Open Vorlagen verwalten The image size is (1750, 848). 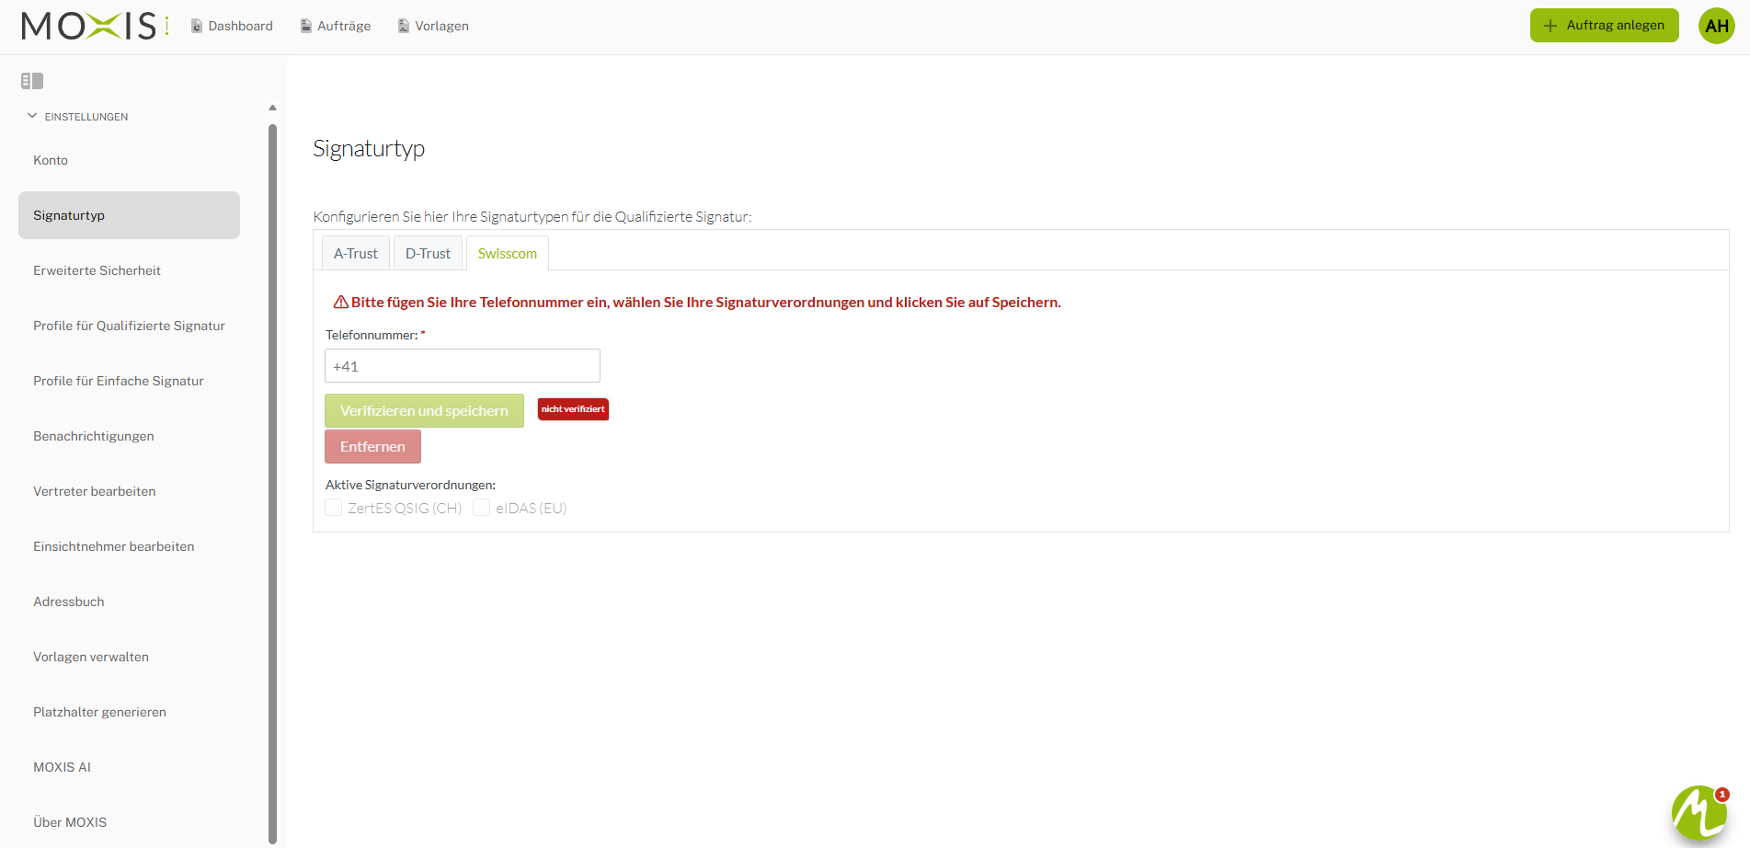tap(129, 657)
